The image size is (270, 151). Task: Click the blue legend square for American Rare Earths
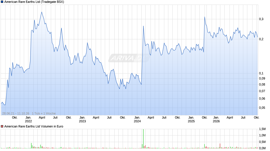click(x=2, y=2)
